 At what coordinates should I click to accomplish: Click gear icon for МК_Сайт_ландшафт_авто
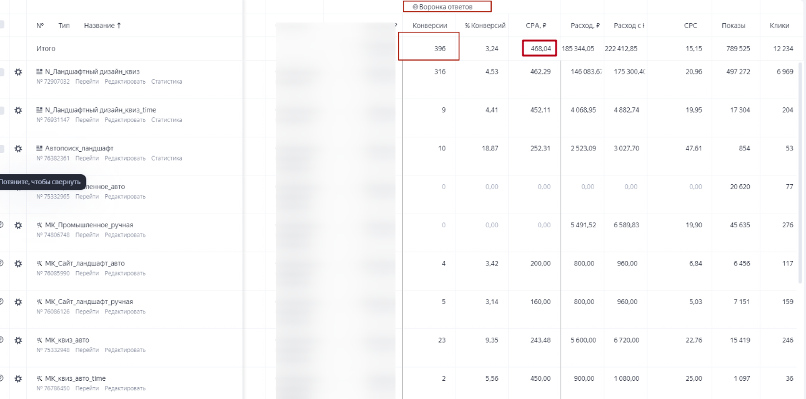[18, 264]
